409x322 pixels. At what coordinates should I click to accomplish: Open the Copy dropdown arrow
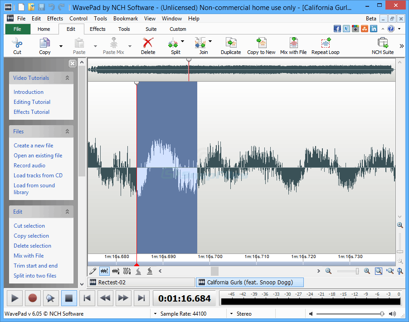(61, 46)
